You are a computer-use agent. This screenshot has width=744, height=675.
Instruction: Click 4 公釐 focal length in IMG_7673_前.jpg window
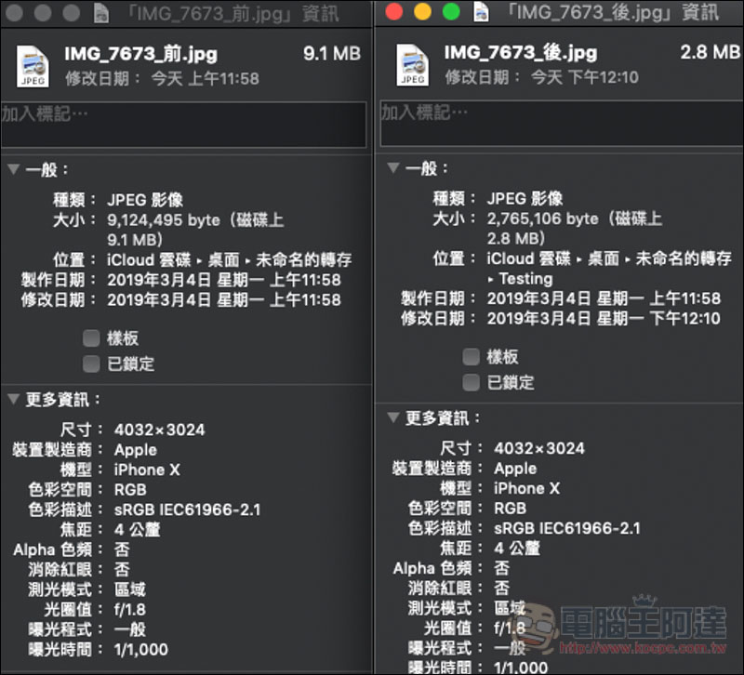point(137,529)
